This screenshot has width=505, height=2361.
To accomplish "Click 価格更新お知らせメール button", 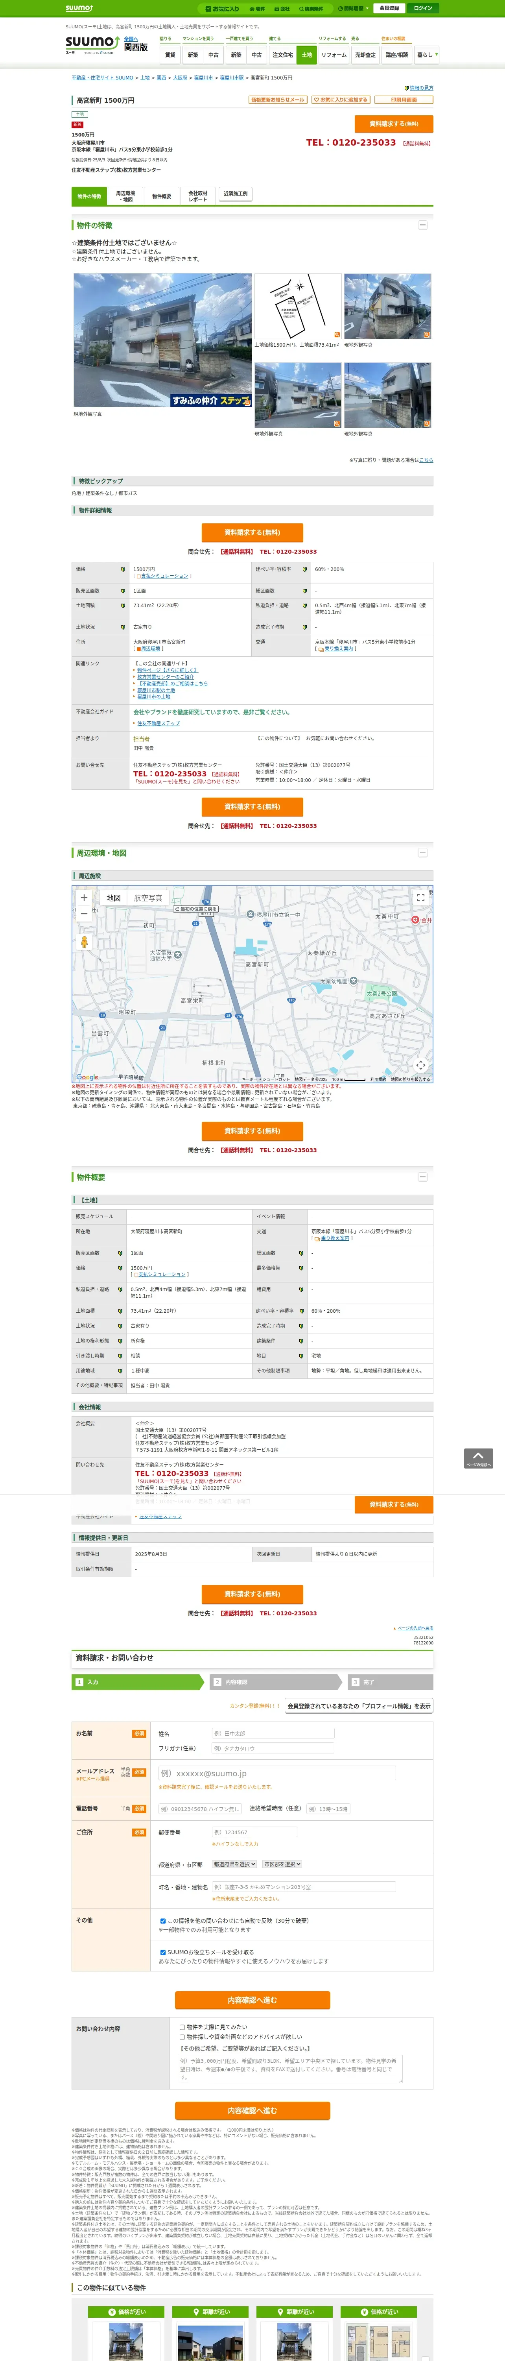I will (278, 99).
